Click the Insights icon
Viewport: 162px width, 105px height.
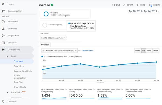click(151, 5)
